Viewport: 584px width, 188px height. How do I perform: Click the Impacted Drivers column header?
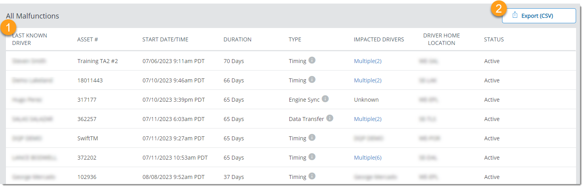(x=379, y=39)
